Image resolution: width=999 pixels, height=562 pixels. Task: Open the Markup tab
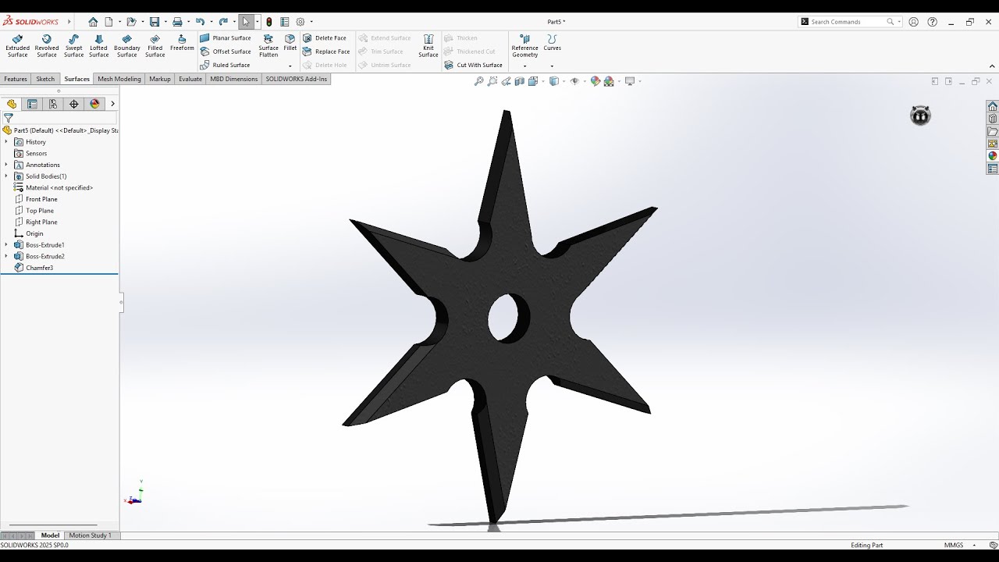[160, 79]
